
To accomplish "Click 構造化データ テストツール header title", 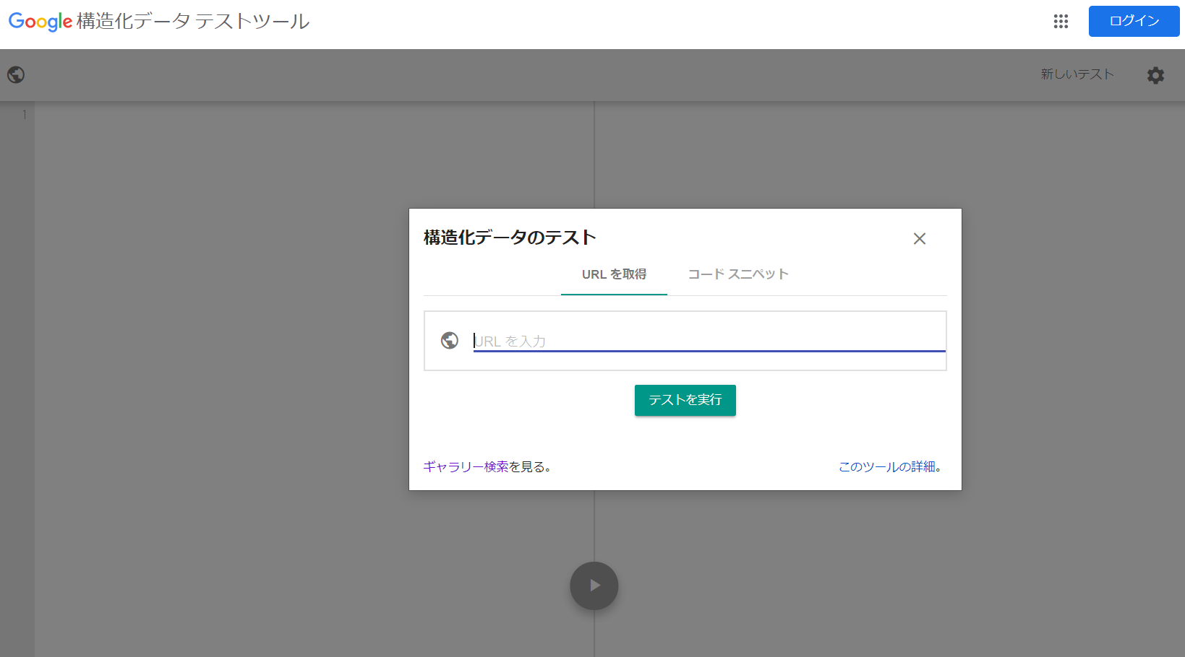I will 193,22.
